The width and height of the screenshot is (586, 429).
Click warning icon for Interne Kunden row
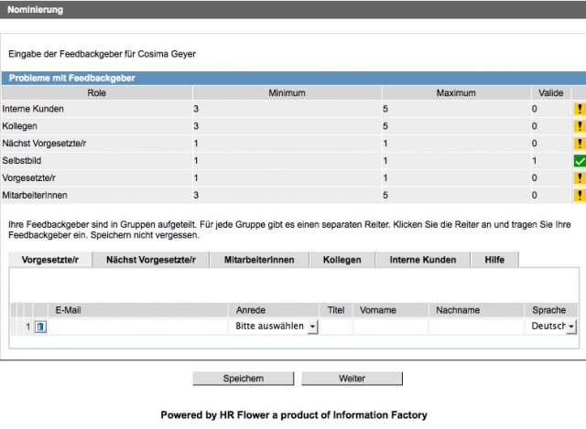tap(579, 109)
